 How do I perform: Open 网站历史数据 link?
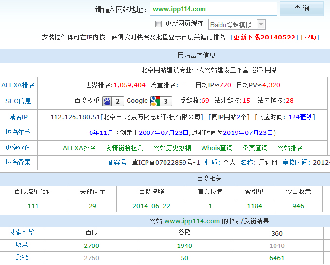point(172,148)
